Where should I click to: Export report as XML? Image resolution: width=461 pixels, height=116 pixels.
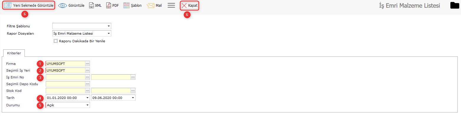click(95, 5)
